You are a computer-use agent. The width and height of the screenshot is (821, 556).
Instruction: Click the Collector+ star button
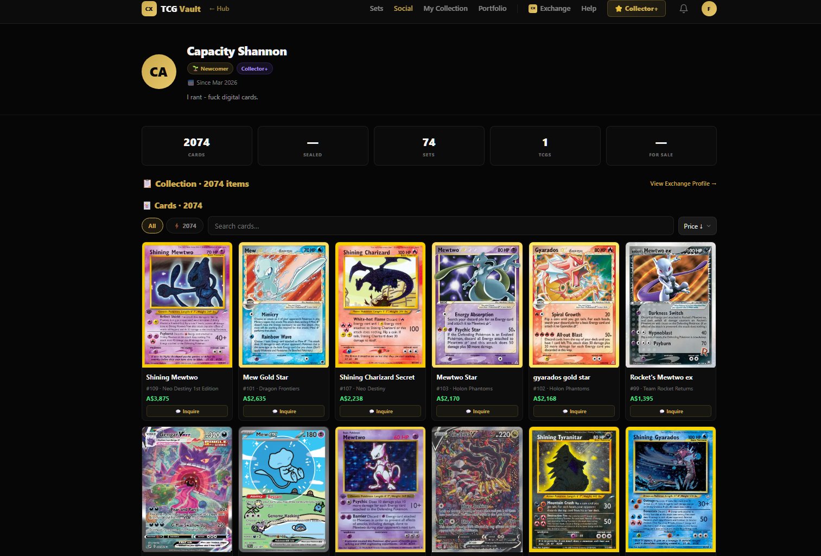[636, 9]
